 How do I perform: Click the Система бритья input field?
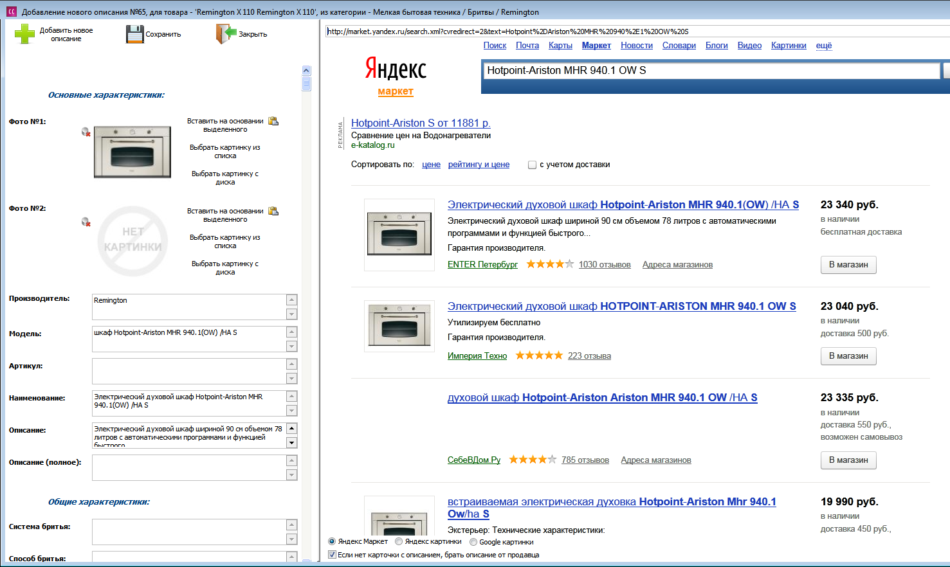[189, 532]
